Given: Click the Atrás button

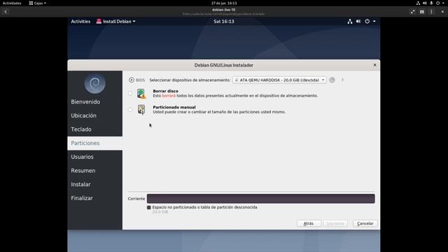Looking at the screenshot, I should tap(309, 223).
